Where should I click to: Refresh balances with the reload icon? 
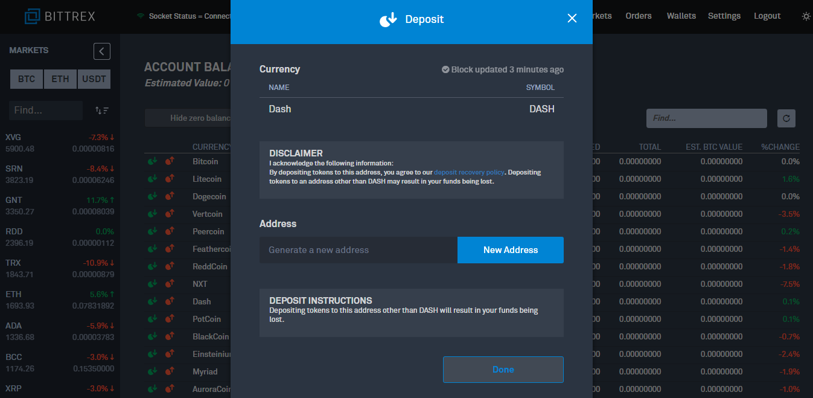(x=786, y=118)
